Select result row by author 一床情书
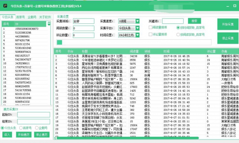The image size is (239, 143). pos(146,83)
